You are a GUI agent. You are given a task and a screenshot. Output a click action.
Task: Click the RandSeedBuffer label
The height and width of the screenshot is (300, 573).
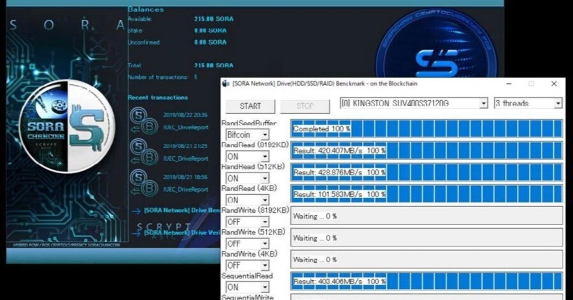click(249, 123)
